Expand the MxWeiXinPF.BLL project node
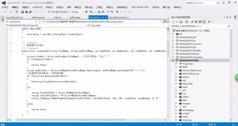The width and height of the screenshot is (238, 126). tap(173, 41)
